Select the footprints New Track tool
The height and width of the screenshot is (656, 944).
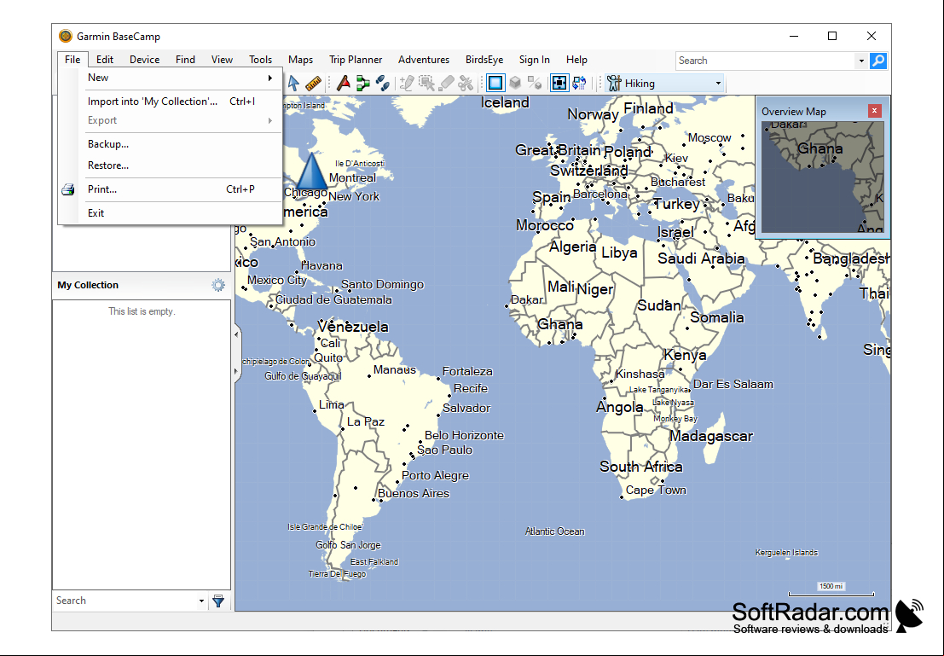point(382,83)
